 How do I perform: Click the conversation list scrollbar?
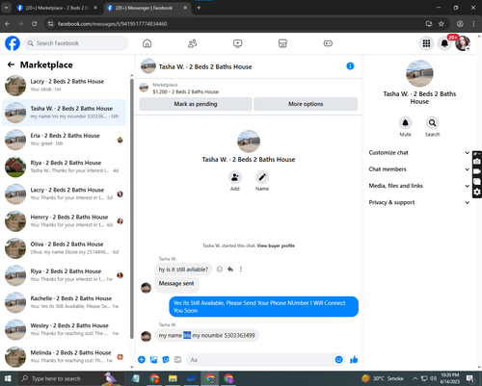(132, 209)
